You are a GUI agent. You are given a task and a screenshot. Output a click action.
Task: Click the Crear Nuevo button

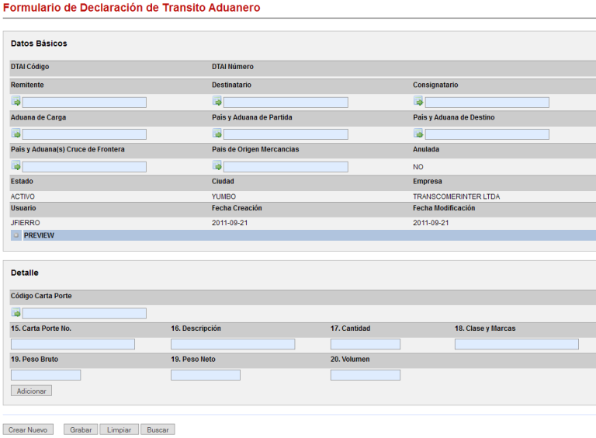[x=28, y=429]
